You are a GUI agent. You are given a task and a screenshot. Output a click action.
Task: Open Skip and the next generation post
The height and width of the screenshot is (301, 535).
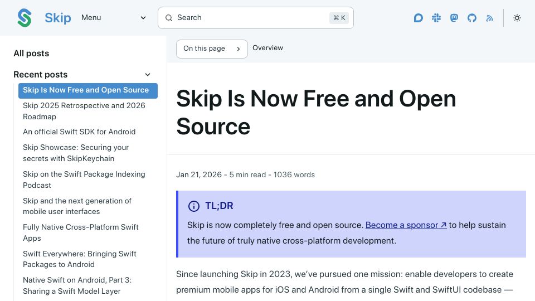click(77, 206)
